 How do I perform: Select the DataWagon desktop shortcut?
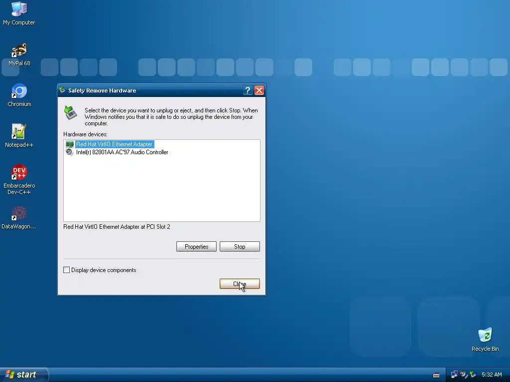19,218
